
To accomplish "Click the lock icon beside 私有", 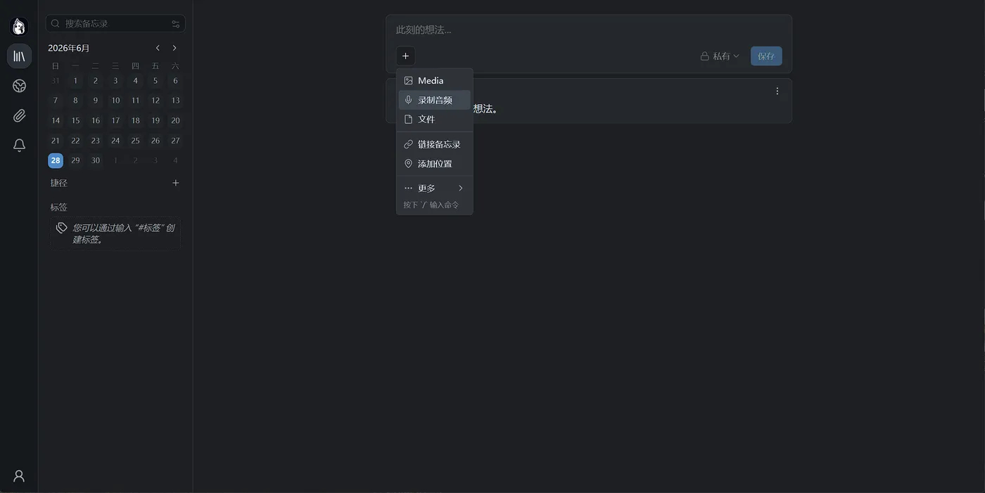I will click(x=704, y=56).
